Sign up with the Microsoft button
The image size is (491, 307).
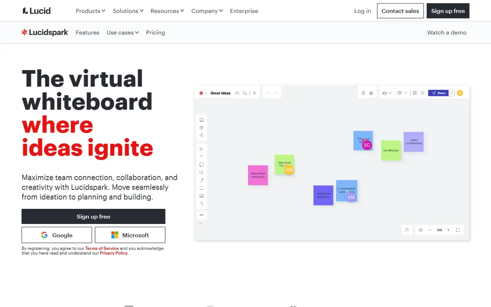130,235
